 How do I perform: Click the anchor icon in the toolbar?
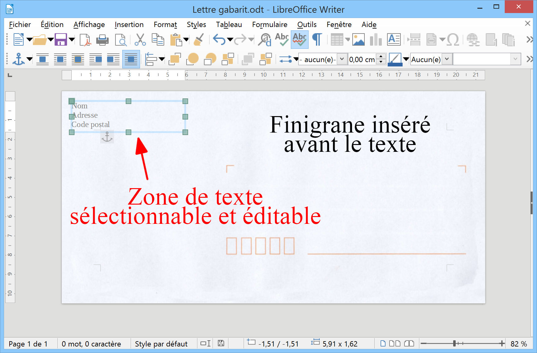pyautogui.click(x=19, y=59)
